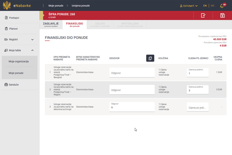The image size is (232, 155).
Task: Click the Odgovor field in row 1
Action: 132,73
